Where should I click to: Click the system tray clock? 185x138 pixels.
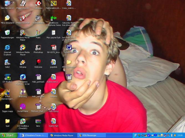point(180,136)
